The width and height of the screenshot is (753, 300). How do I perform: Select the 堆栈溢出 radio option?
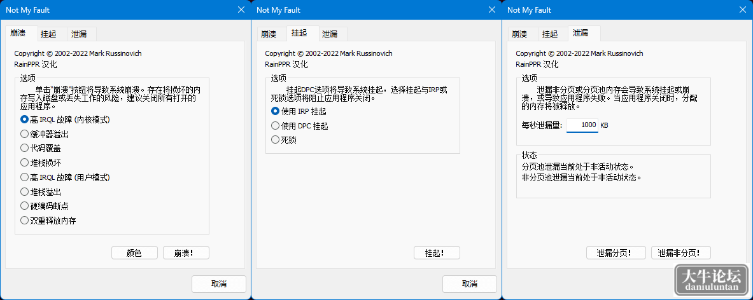pos(41,192)
